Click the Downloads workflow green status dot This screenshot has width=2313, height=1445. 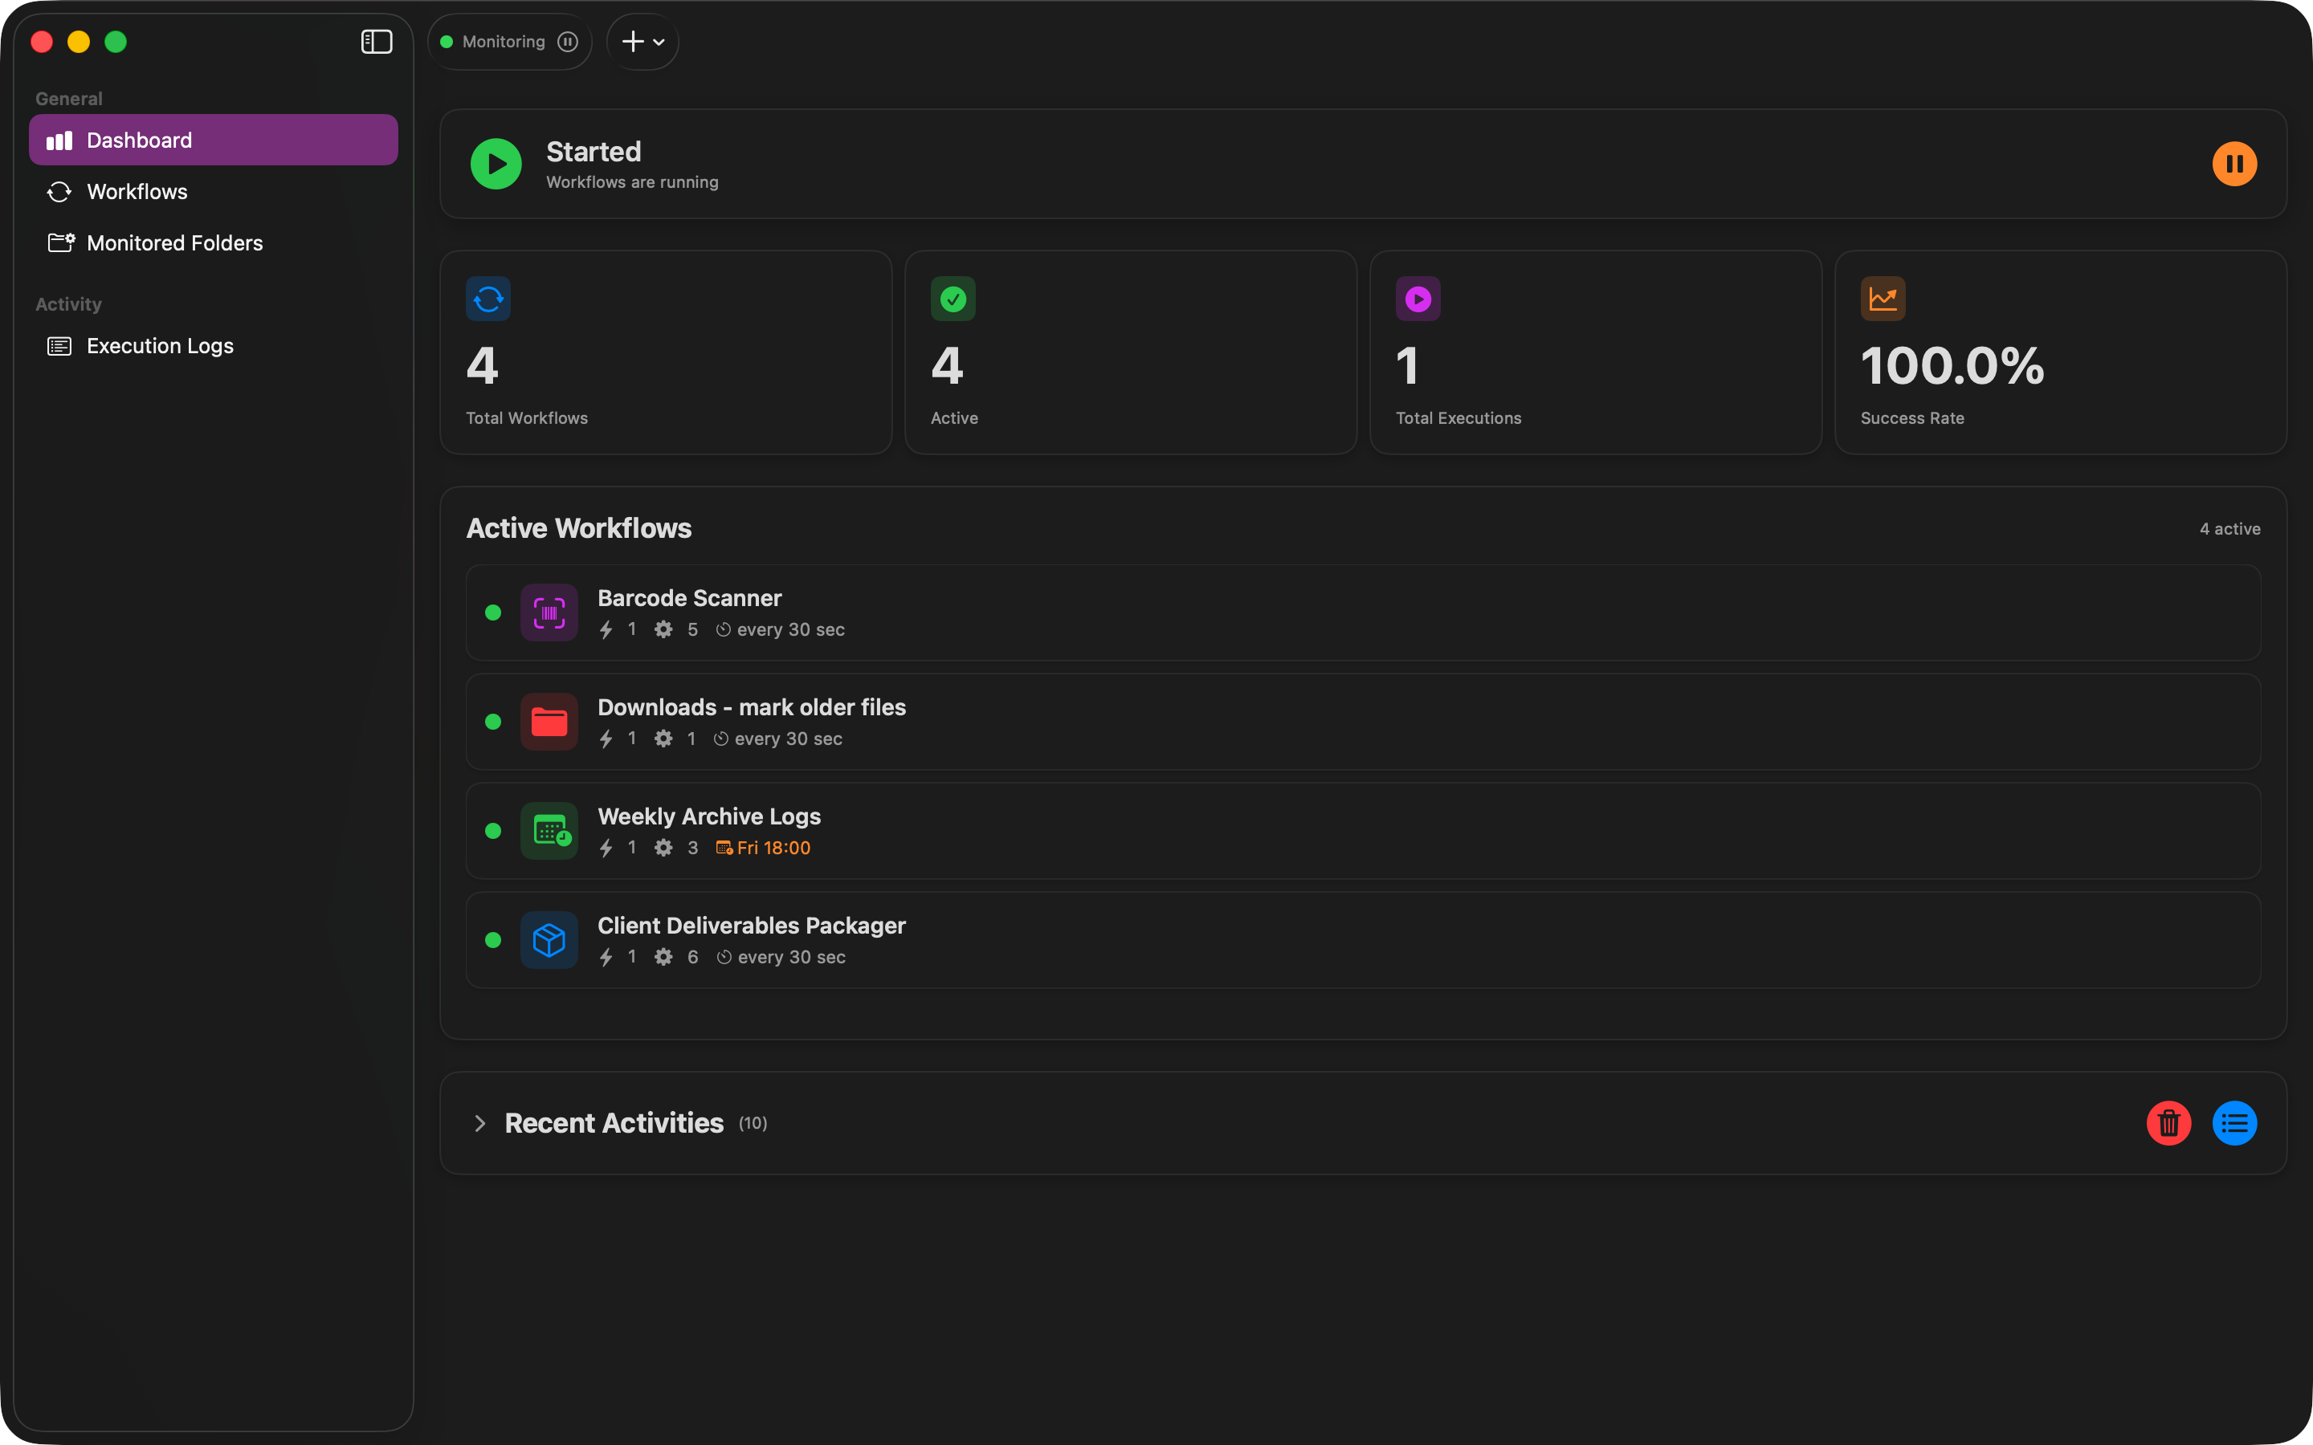[493, 722]
